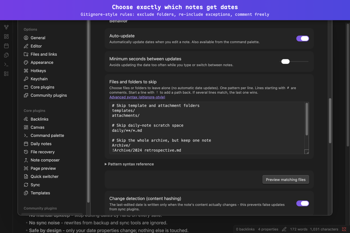This screenshot has height=233, width=350.
Task: Click the skip-patterns text box scrollbar
Action: [307, 119]
